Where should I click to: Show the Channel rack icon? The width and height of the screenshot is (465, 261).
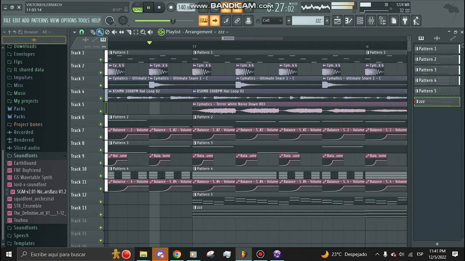tap(360, 21)
